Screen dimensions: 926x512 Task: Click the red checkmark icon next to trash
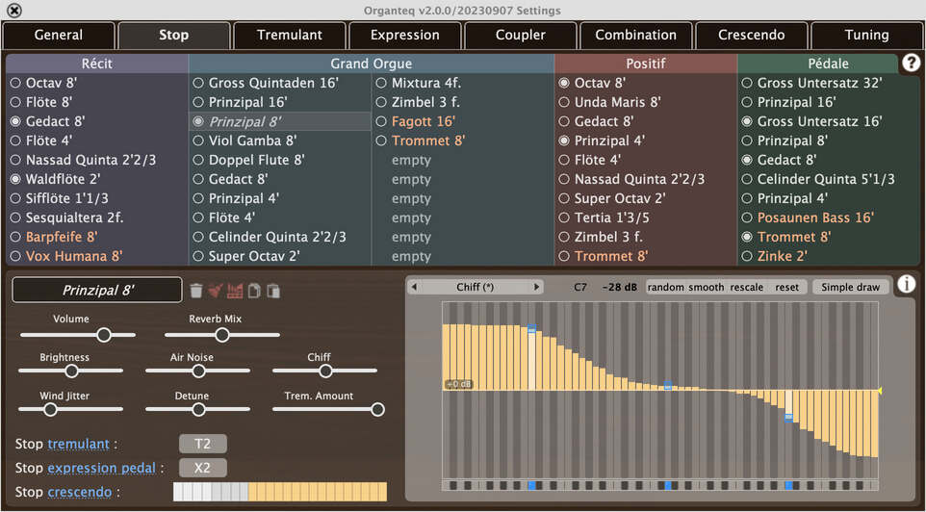click(x=217, y=291)
